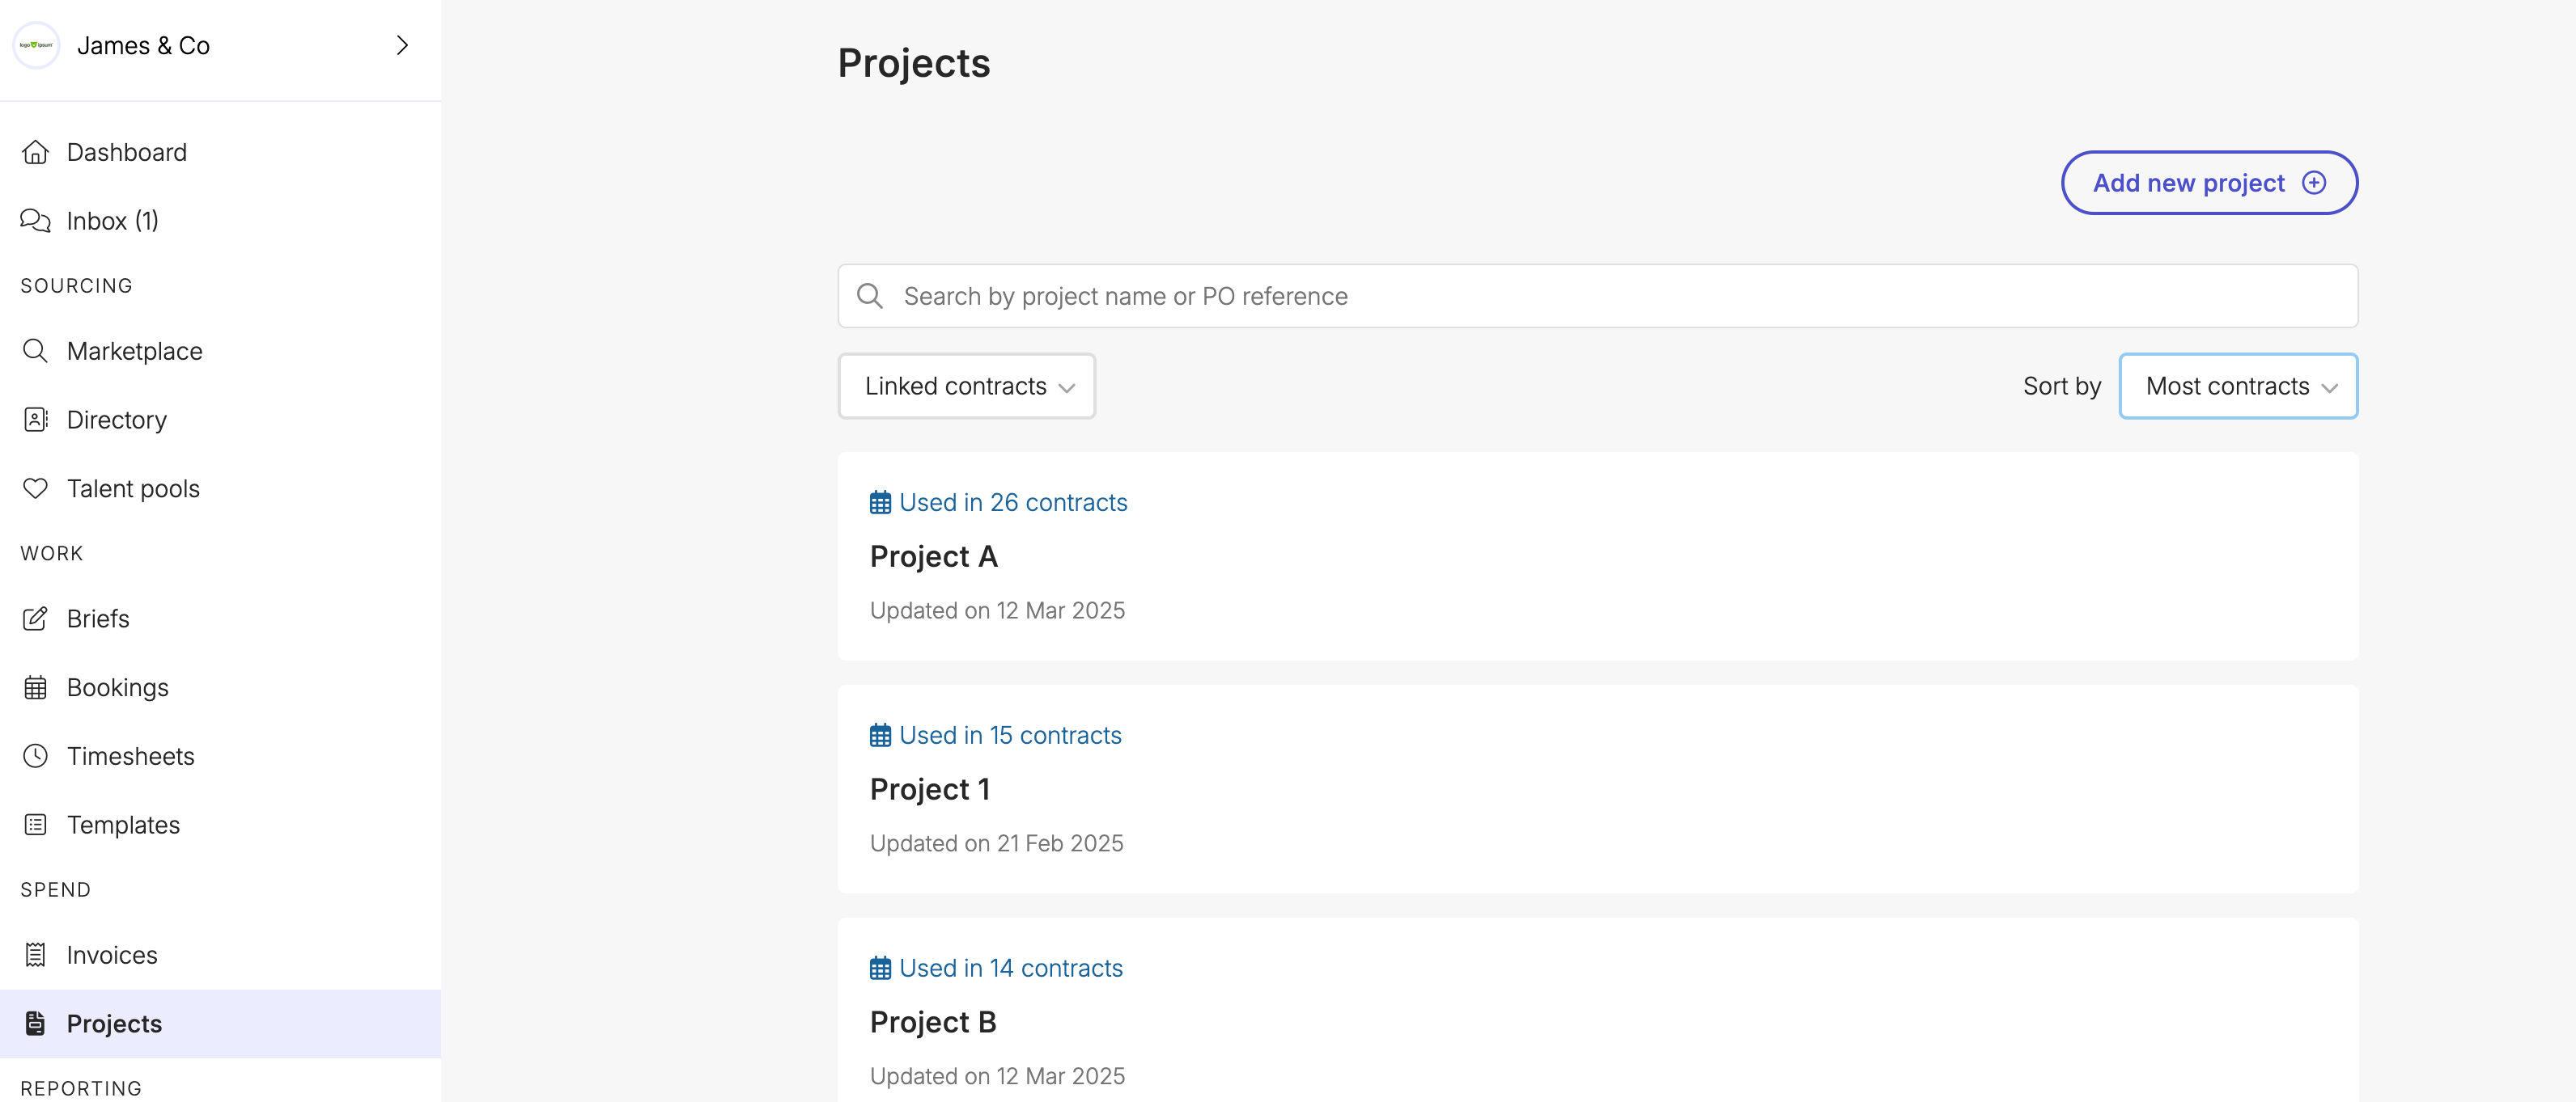2576x1102 pixels.
Task: Click the calendar icon beside Used in 15 contracts
Action: (x=880, y=735)
